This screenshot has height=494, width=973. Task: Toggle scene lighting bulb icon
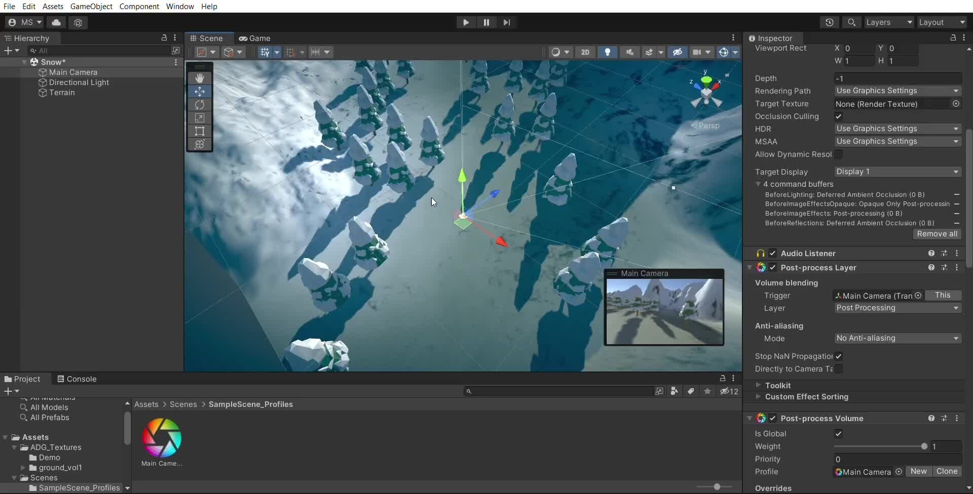tap(607, 52)
